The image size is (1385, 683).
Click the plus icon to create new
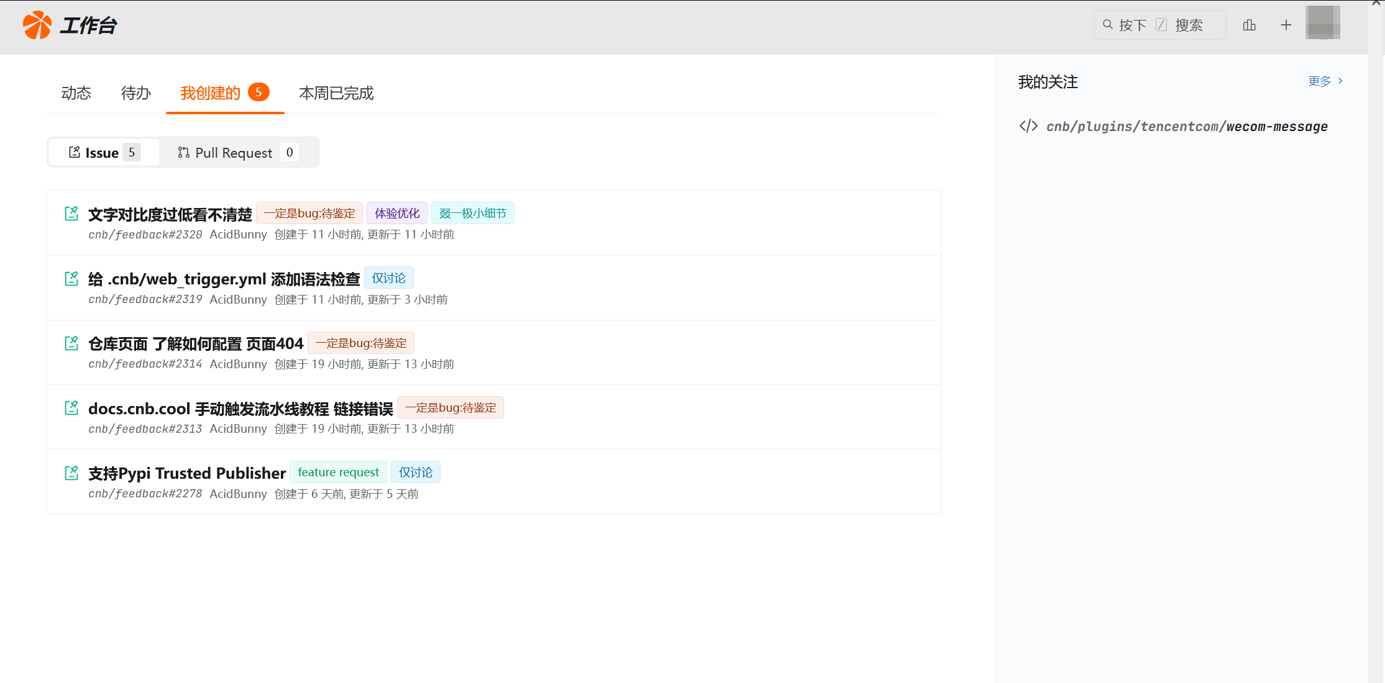pyautogui.click(x=1286, y=25)
